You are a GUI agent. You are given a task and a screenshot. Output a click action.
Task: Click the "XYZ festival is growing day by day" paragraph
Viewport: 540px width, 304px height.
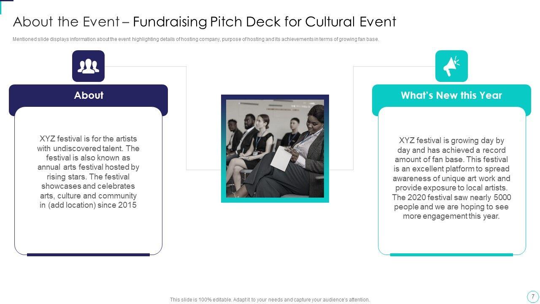(x=451, y=178)
